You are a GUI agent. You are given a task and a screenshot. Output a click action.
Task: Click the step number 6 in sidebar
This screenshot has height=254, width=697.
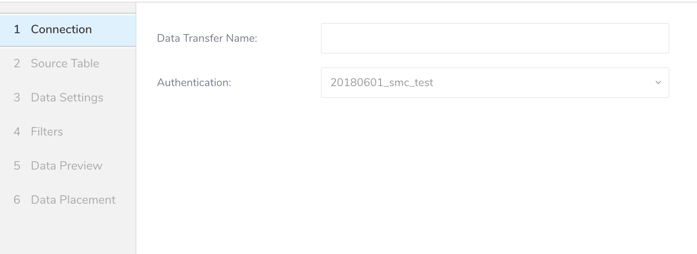tap(17, 200)
